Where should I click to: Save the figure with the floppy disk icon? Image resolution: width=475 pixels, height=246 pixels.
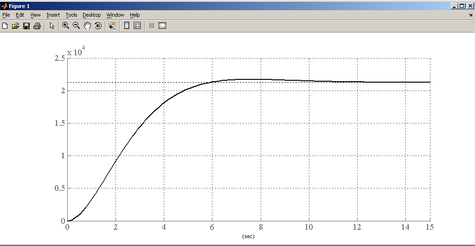tap(26, 26)
